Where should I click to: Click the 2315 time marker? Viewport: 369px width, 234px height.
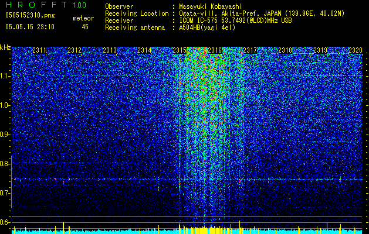[180, 50]
